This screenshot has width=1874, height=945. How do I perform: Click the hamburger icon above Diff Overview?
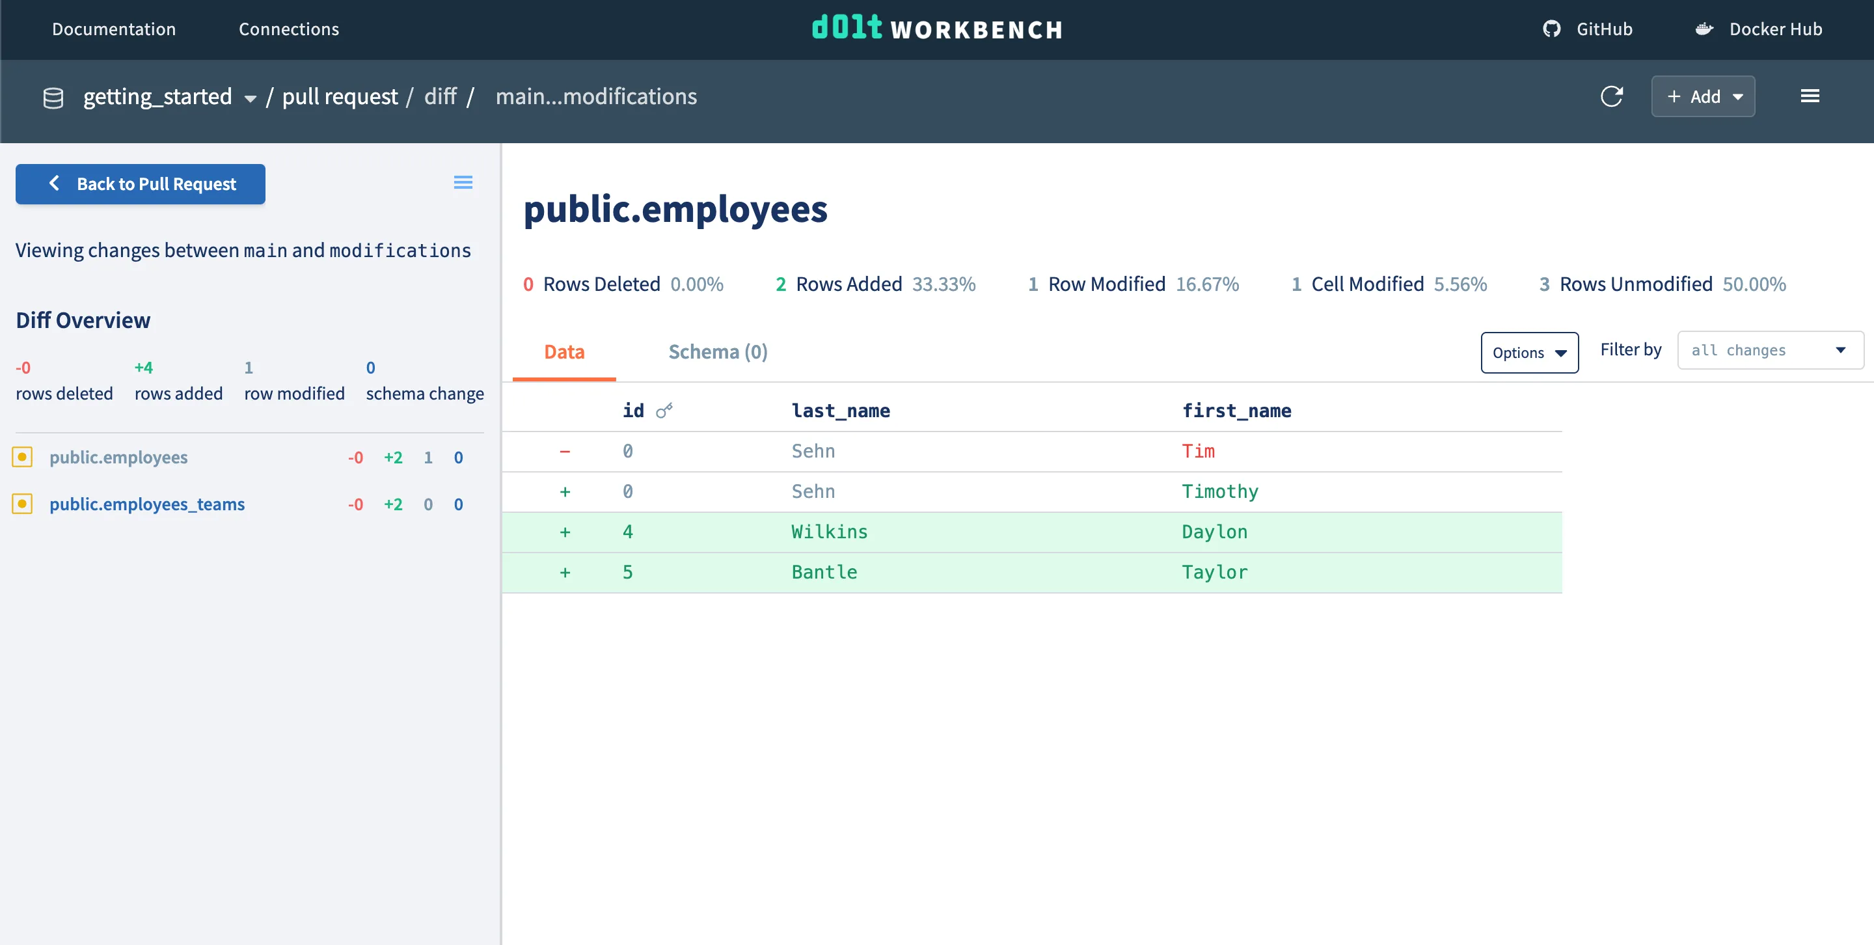point(463,182)
